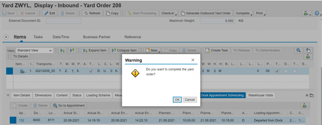
Task: Click the Expand Item button
Action: point(95,50)
